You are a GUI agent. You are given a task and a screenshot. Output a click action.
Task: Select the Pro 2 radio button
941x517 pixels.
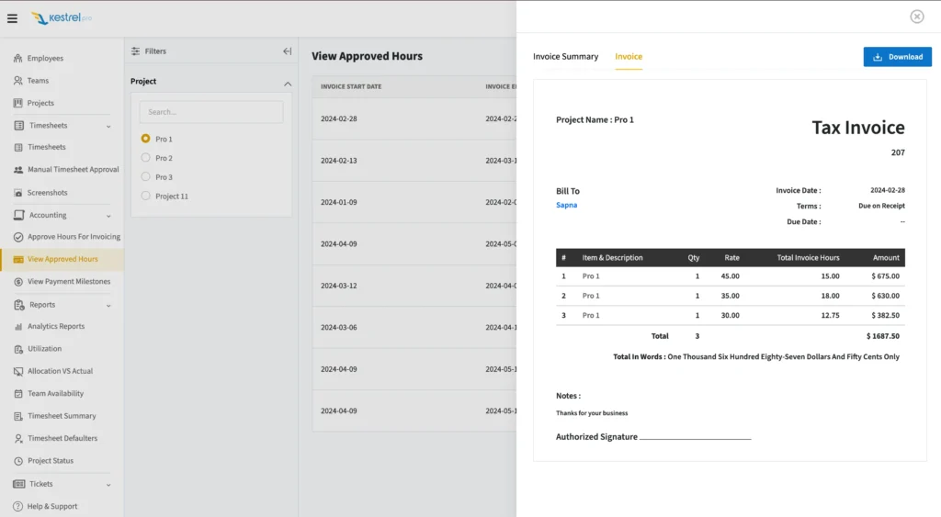click(x=145, y=158)
